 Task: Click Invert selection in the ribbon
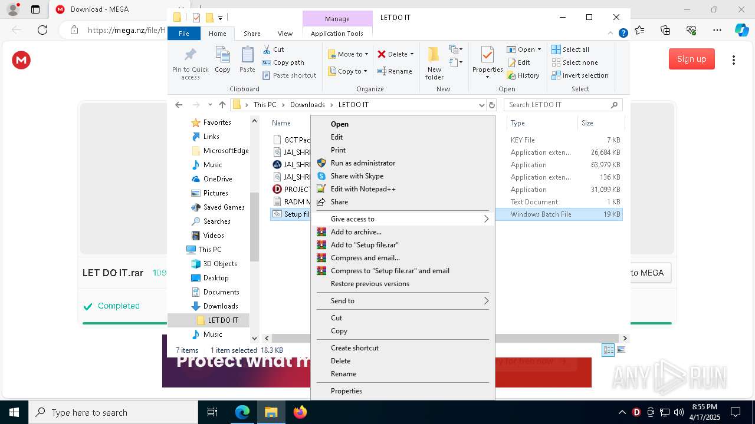pos(580,75)
